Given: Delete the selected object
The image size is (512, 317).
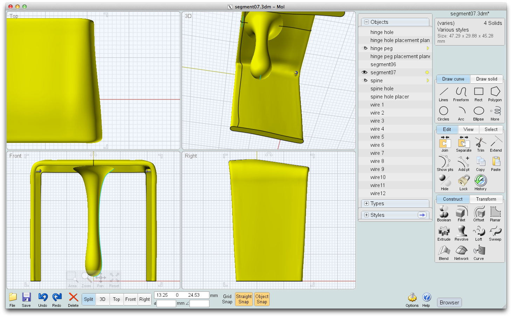Looking at the screenshot, I should point(73,299).
